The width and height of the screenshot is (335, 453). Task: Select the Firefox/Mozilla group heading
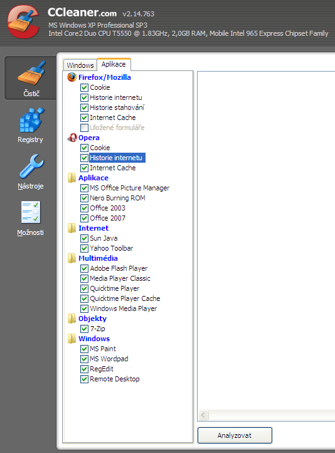pyautogui.click(x=105, y=77)
